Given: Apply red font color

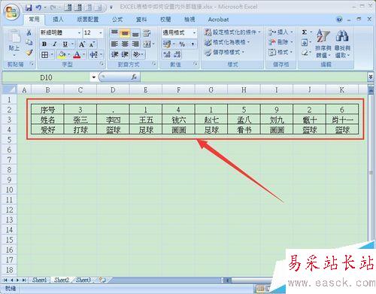Looking at the screenshot, I should point(77,55).
